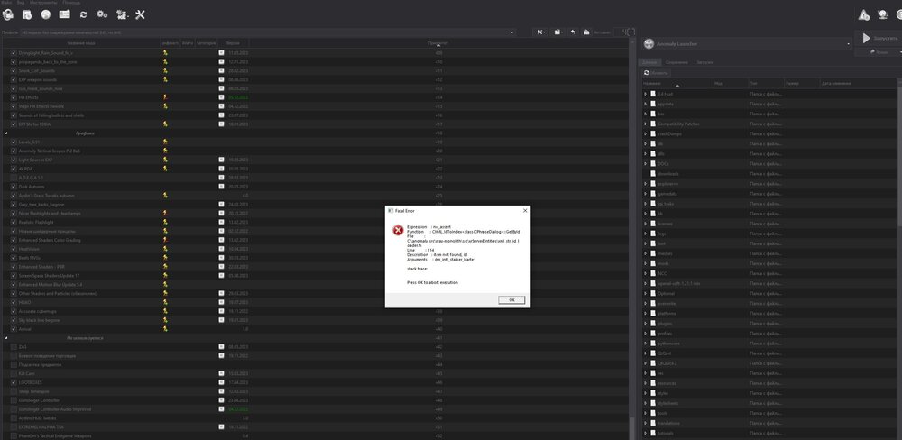This screenshot has height=440, width=902.
Task: Open settings wrench and screwdriver icon
Action: [x=140, y=14]
